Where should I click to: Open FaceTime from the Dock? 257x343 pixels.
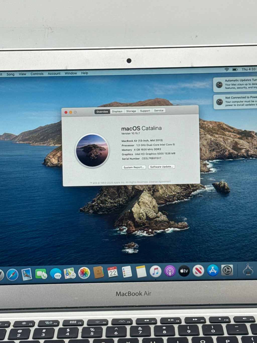click(x=41, y=274)
